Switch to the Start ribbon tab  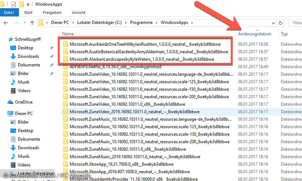(28, 12)
